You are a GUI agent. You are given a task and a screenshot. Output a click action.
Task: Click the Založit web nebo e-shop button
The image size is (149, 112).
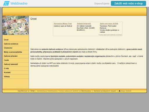(x=128, y=3)
